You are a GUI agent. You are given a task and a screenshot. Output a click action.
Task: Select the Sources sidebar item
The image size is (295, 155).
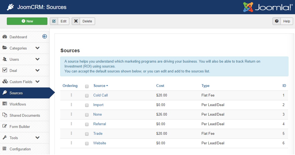[25, 93]
